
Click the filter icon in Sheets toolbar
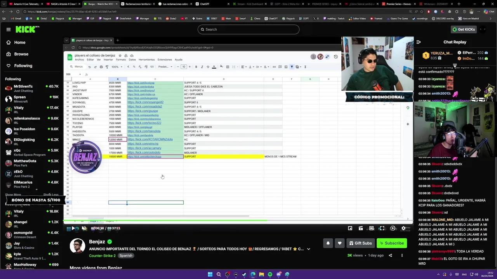[x=292, y=67]
